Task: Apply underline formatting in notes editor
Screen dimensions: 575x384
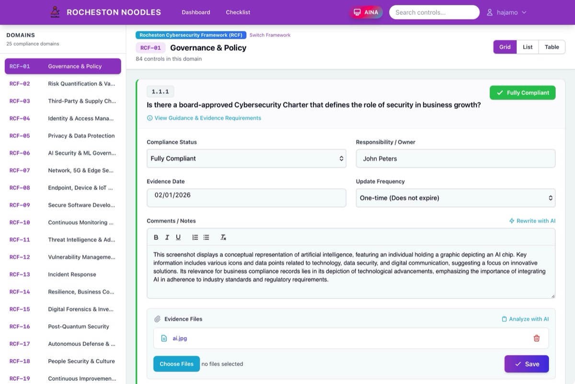Action: (x=178, y=237)
